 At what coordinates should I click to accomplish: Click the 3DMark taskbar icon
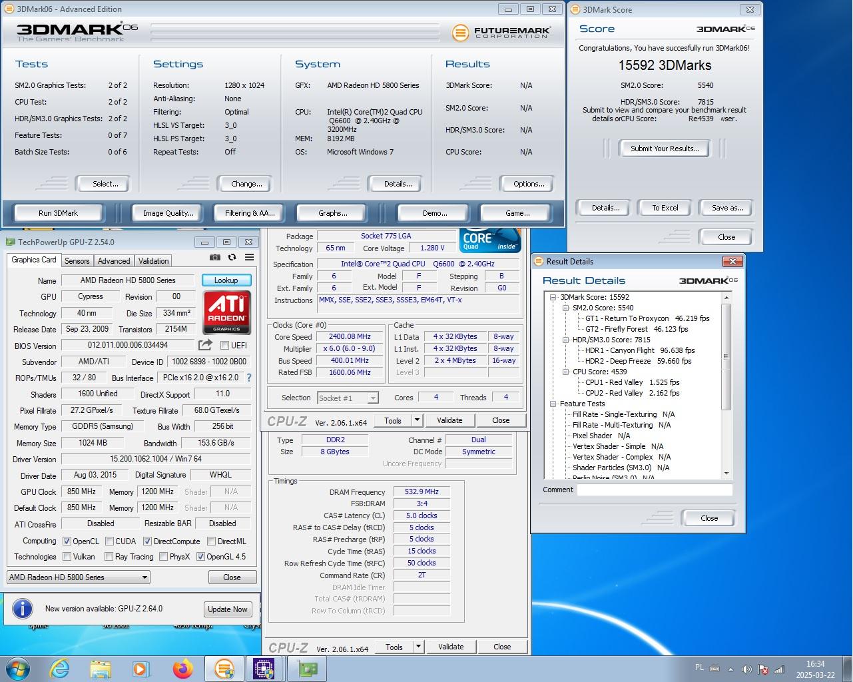[x=224, y=668]
